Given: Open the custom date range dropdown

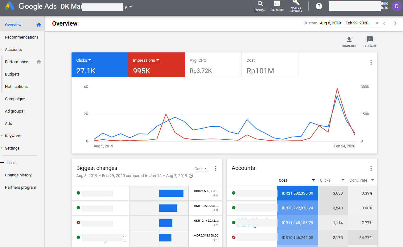Looking at the screenshot, I should (x=377, y=23).
